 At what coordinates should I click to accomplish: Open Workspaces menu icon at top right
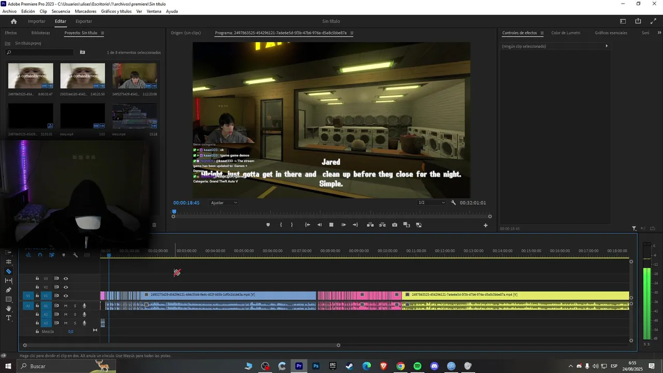point(623,21)
